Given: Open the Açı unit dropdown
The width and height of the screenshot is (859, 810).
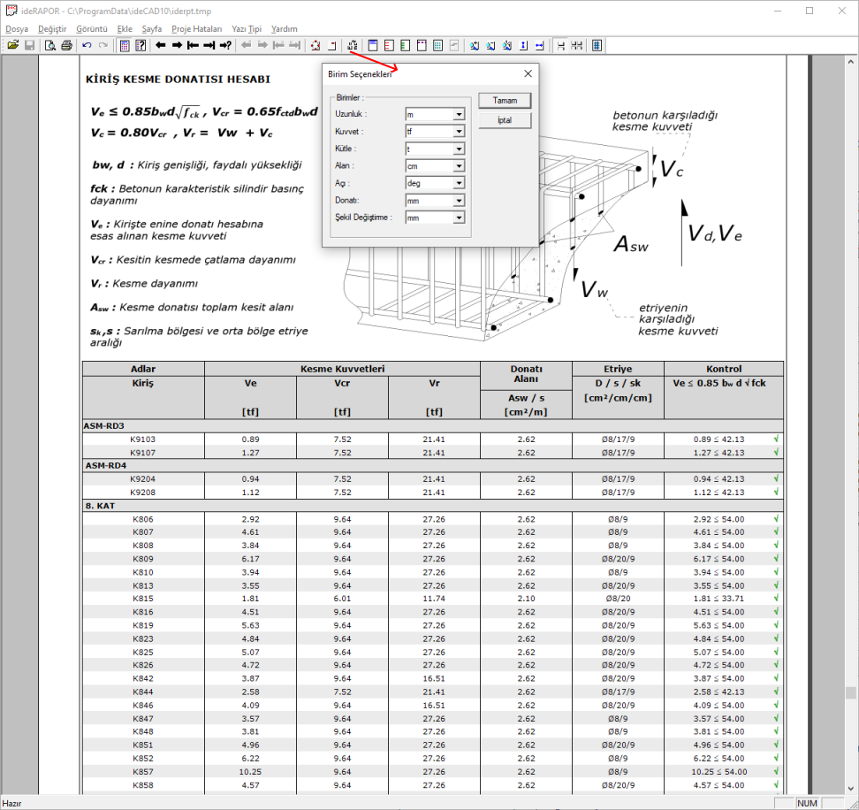Looking at the screenshot, I should 459,183.
